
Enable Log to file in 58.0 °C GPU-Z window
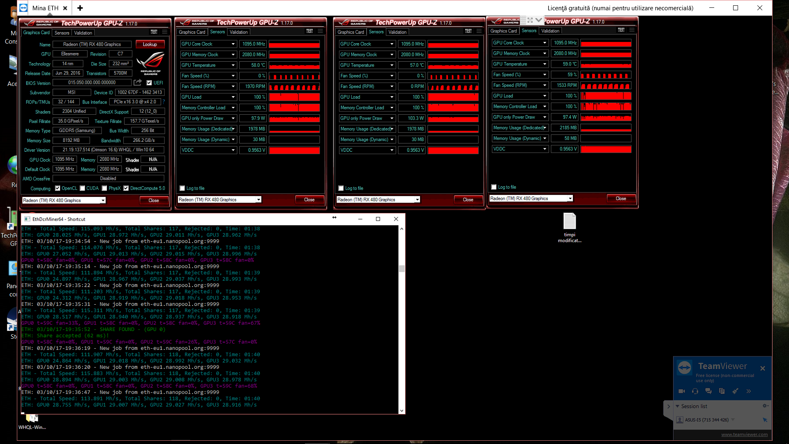click(x=182, y=188)
